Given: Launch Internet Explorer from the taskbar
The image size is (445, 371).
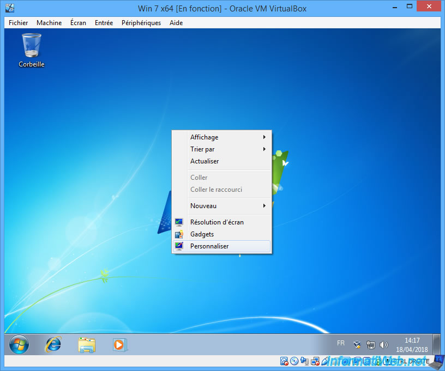Looking at the screenshot, I should [x=53, y=345].
